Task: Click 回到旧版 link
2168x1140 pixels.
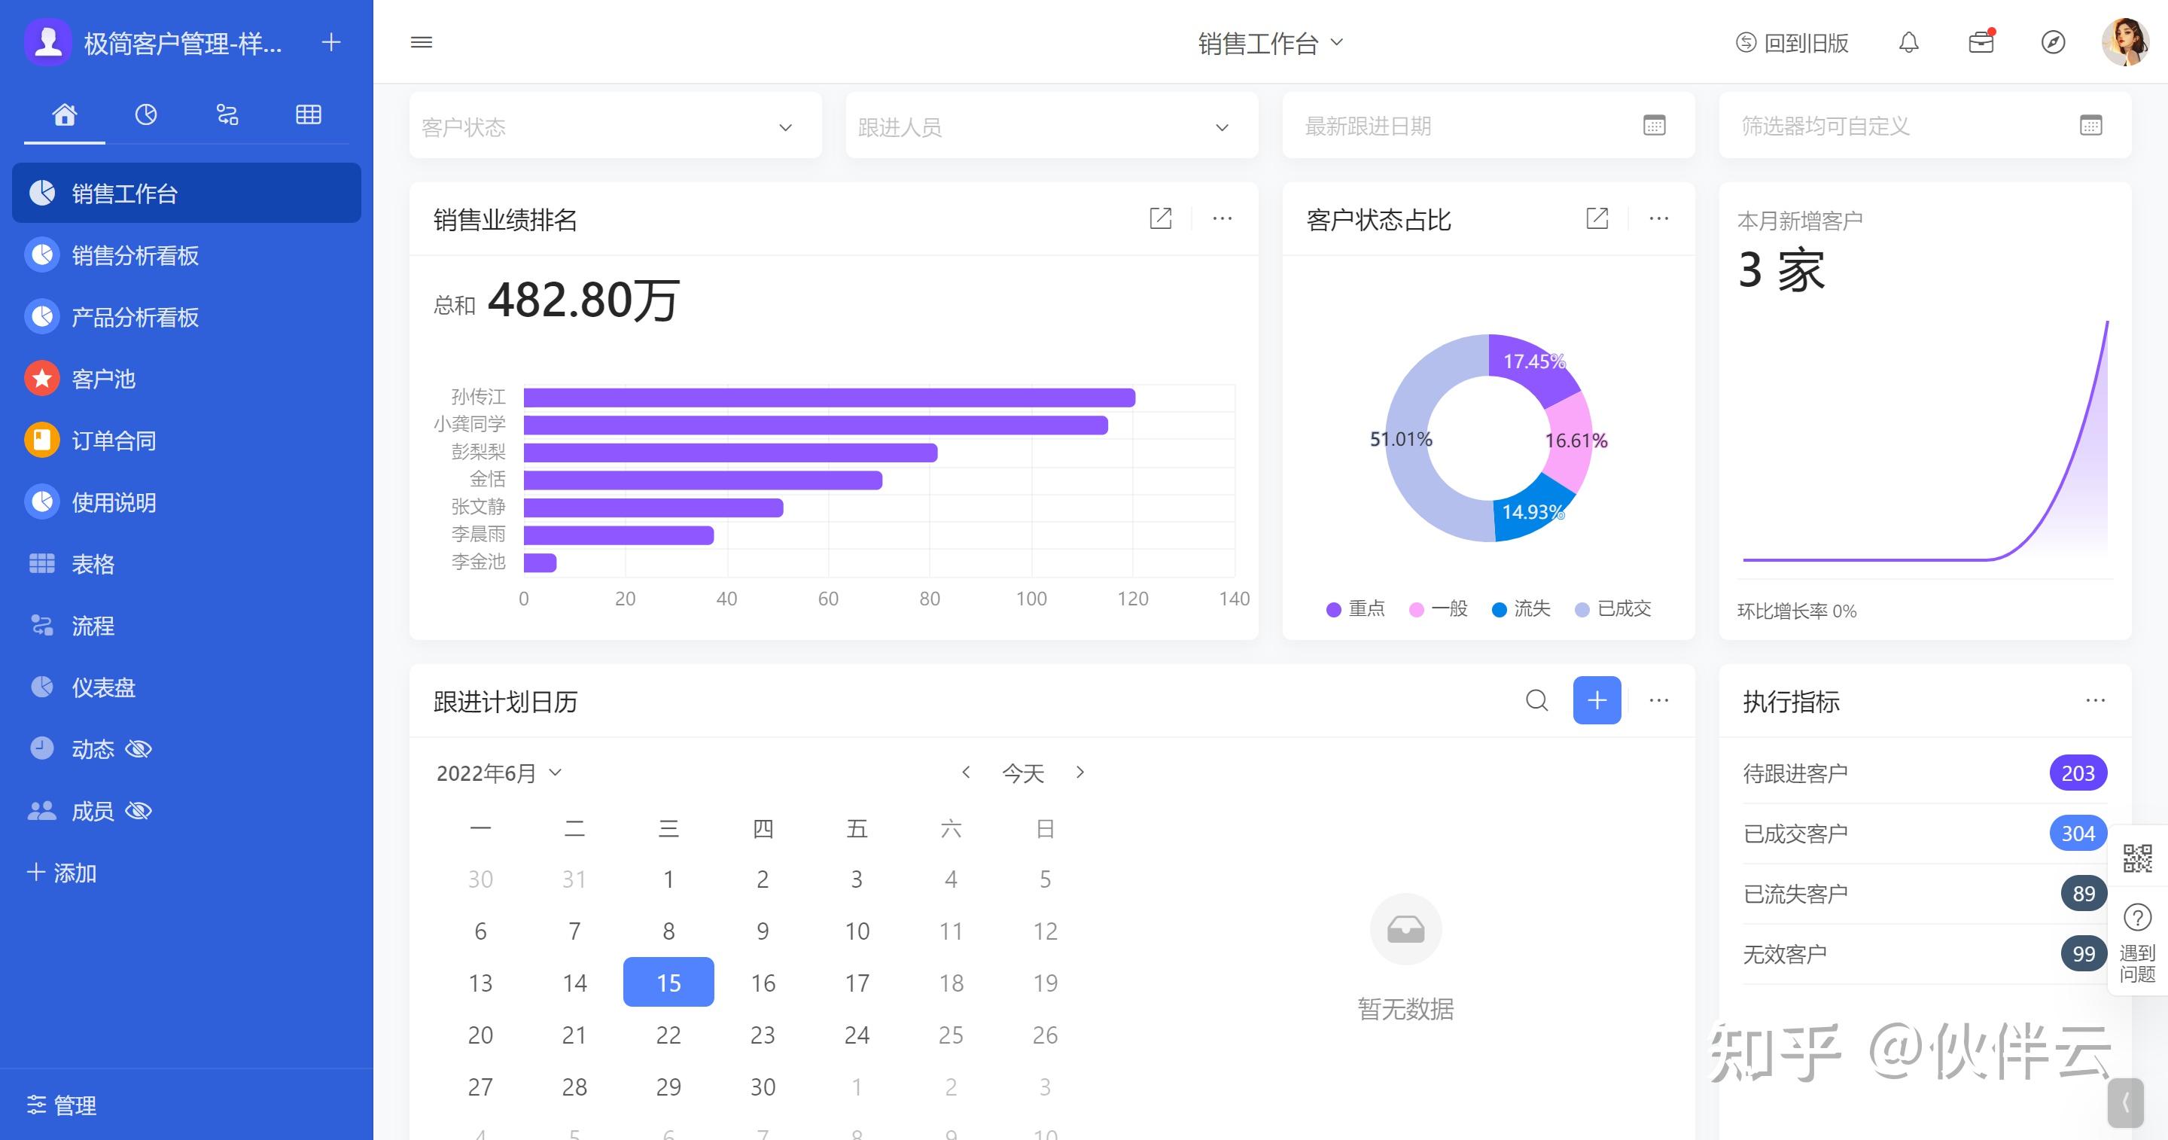Action: (1792, 42)
